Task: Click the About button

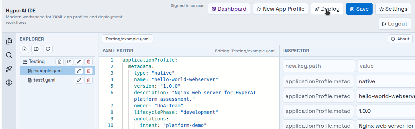Action: coord(400,39)
